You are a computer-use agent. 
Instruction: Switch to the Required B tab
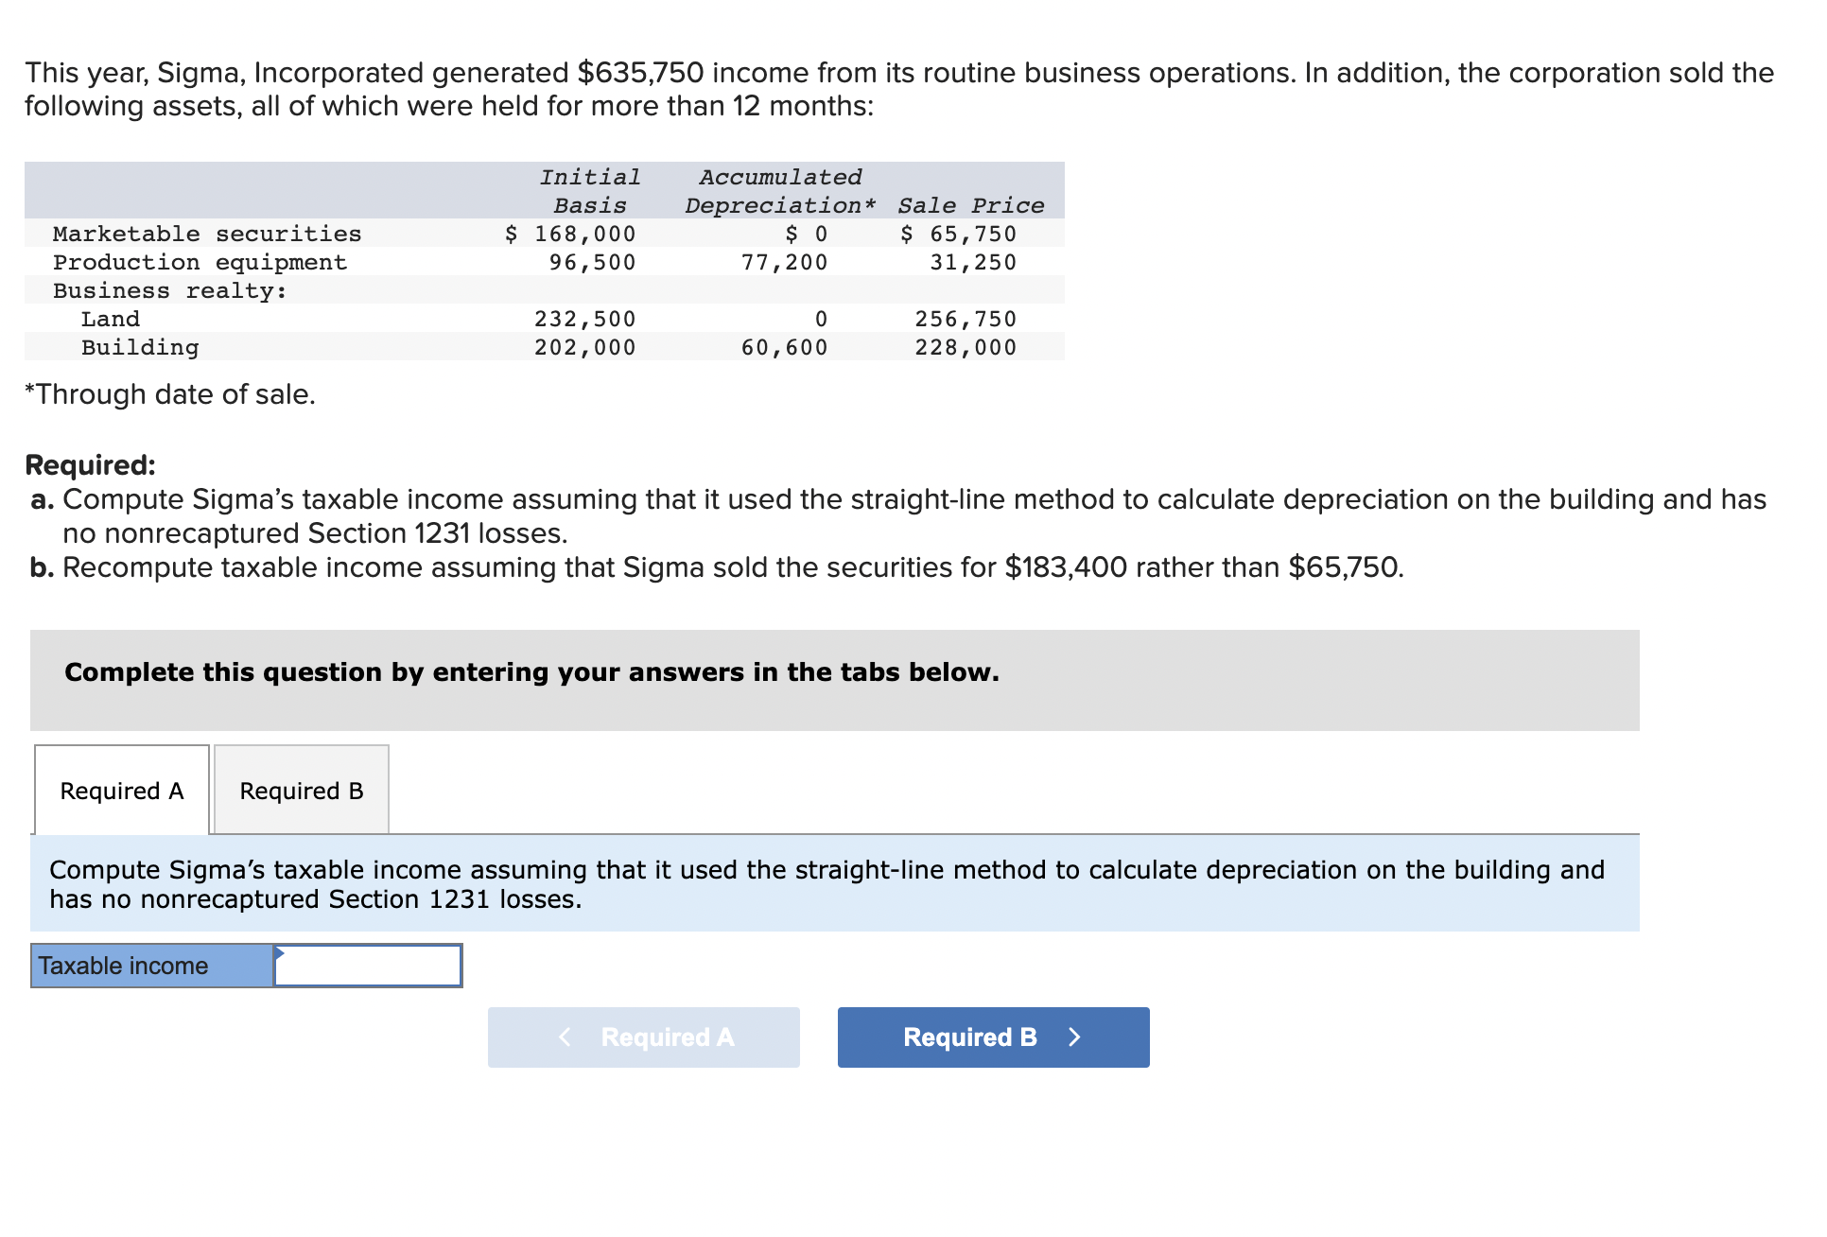point(301,791)
